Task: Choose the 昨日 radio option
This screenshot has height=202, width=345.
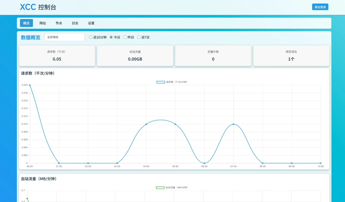Action: [125, 37]
